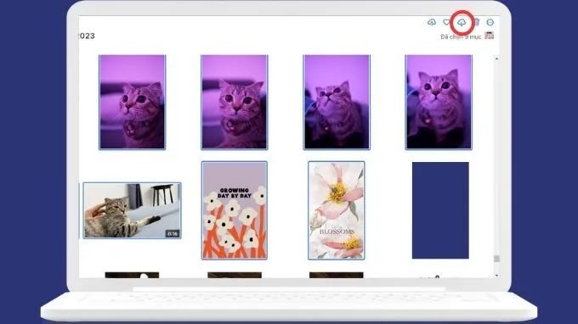
Task: Select the Blossoms flower image
Action: coord(337,210)
